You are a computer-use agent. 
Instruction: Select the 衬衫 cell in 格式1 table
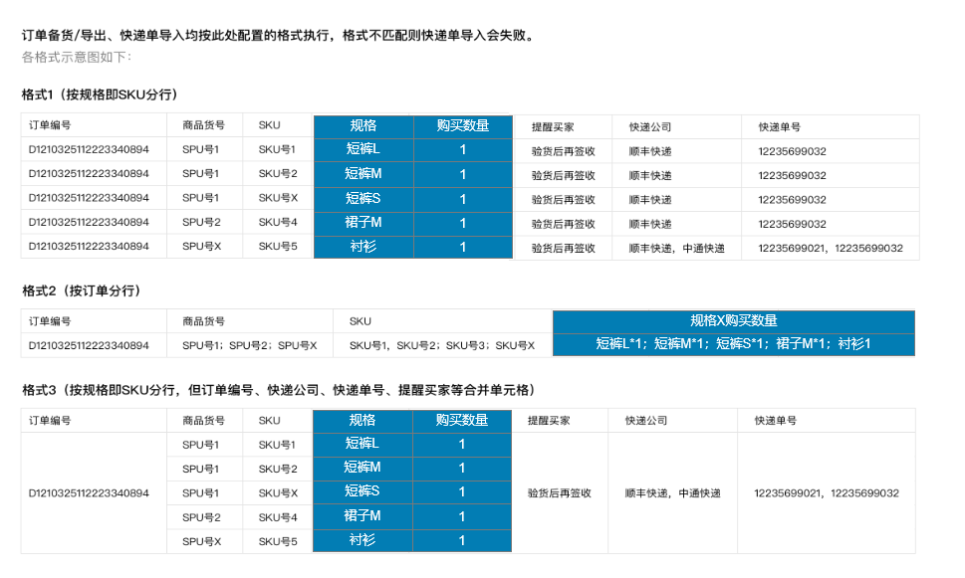click(363, 247)
